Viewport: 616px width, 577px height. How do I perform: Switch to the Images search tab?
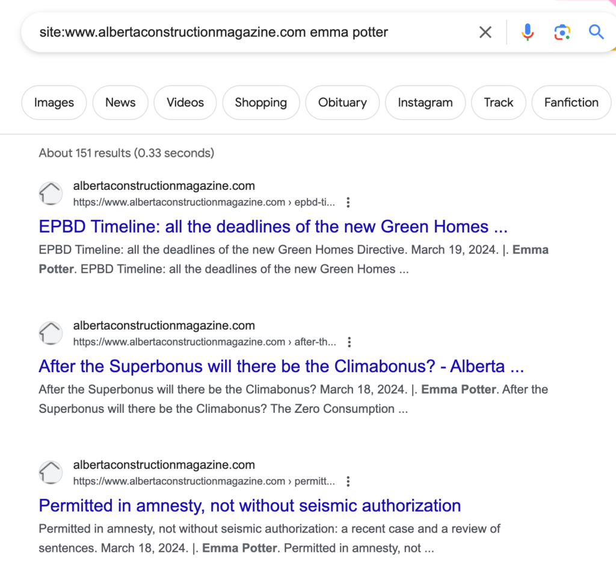pos(54,102)
